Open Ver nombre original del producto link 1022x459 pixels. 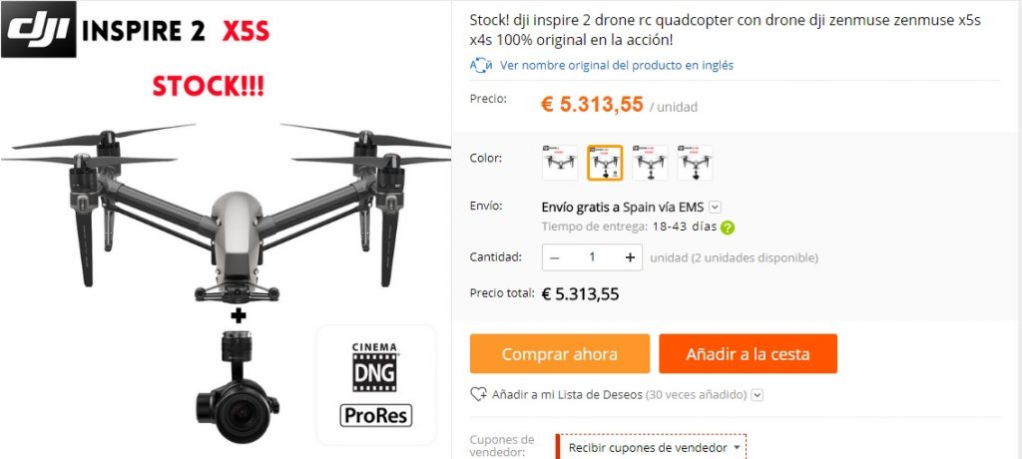click(x=617, y=65)
